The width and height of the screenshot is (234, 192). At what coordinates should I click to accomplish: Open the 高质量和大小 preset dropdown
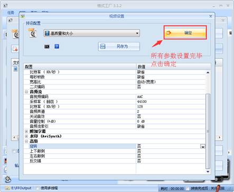coord(92,33)
